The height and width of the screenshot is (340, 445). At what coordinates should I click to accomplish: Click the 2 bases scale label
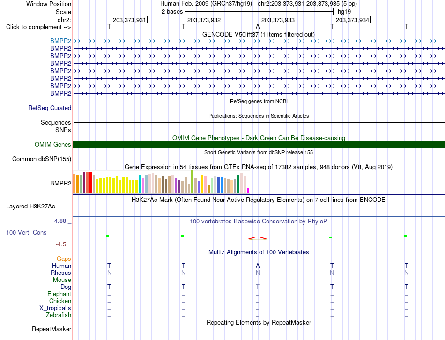click(x=172, y=12)
